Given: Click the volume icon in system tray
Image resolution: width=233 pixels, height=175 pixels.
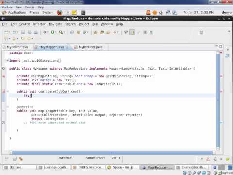Looking at the screenshot, I should pos(161,13).
